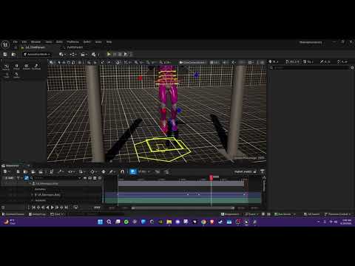Click the Eject button next to Stop
355x266 pixels.
pyautogui.click(x=126, y=54)
